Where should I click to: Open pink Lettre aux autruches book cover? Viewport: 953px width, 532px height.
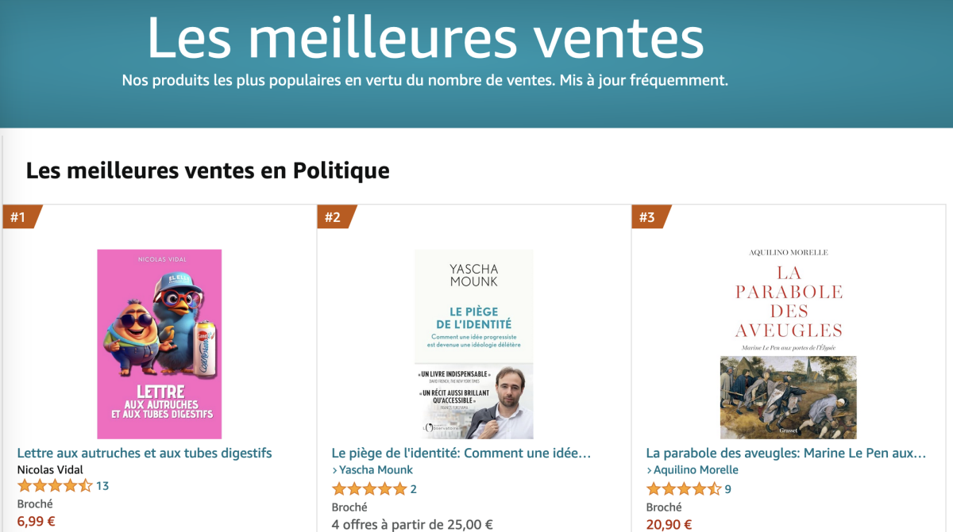pyautogui.click(x=160, y=344)
